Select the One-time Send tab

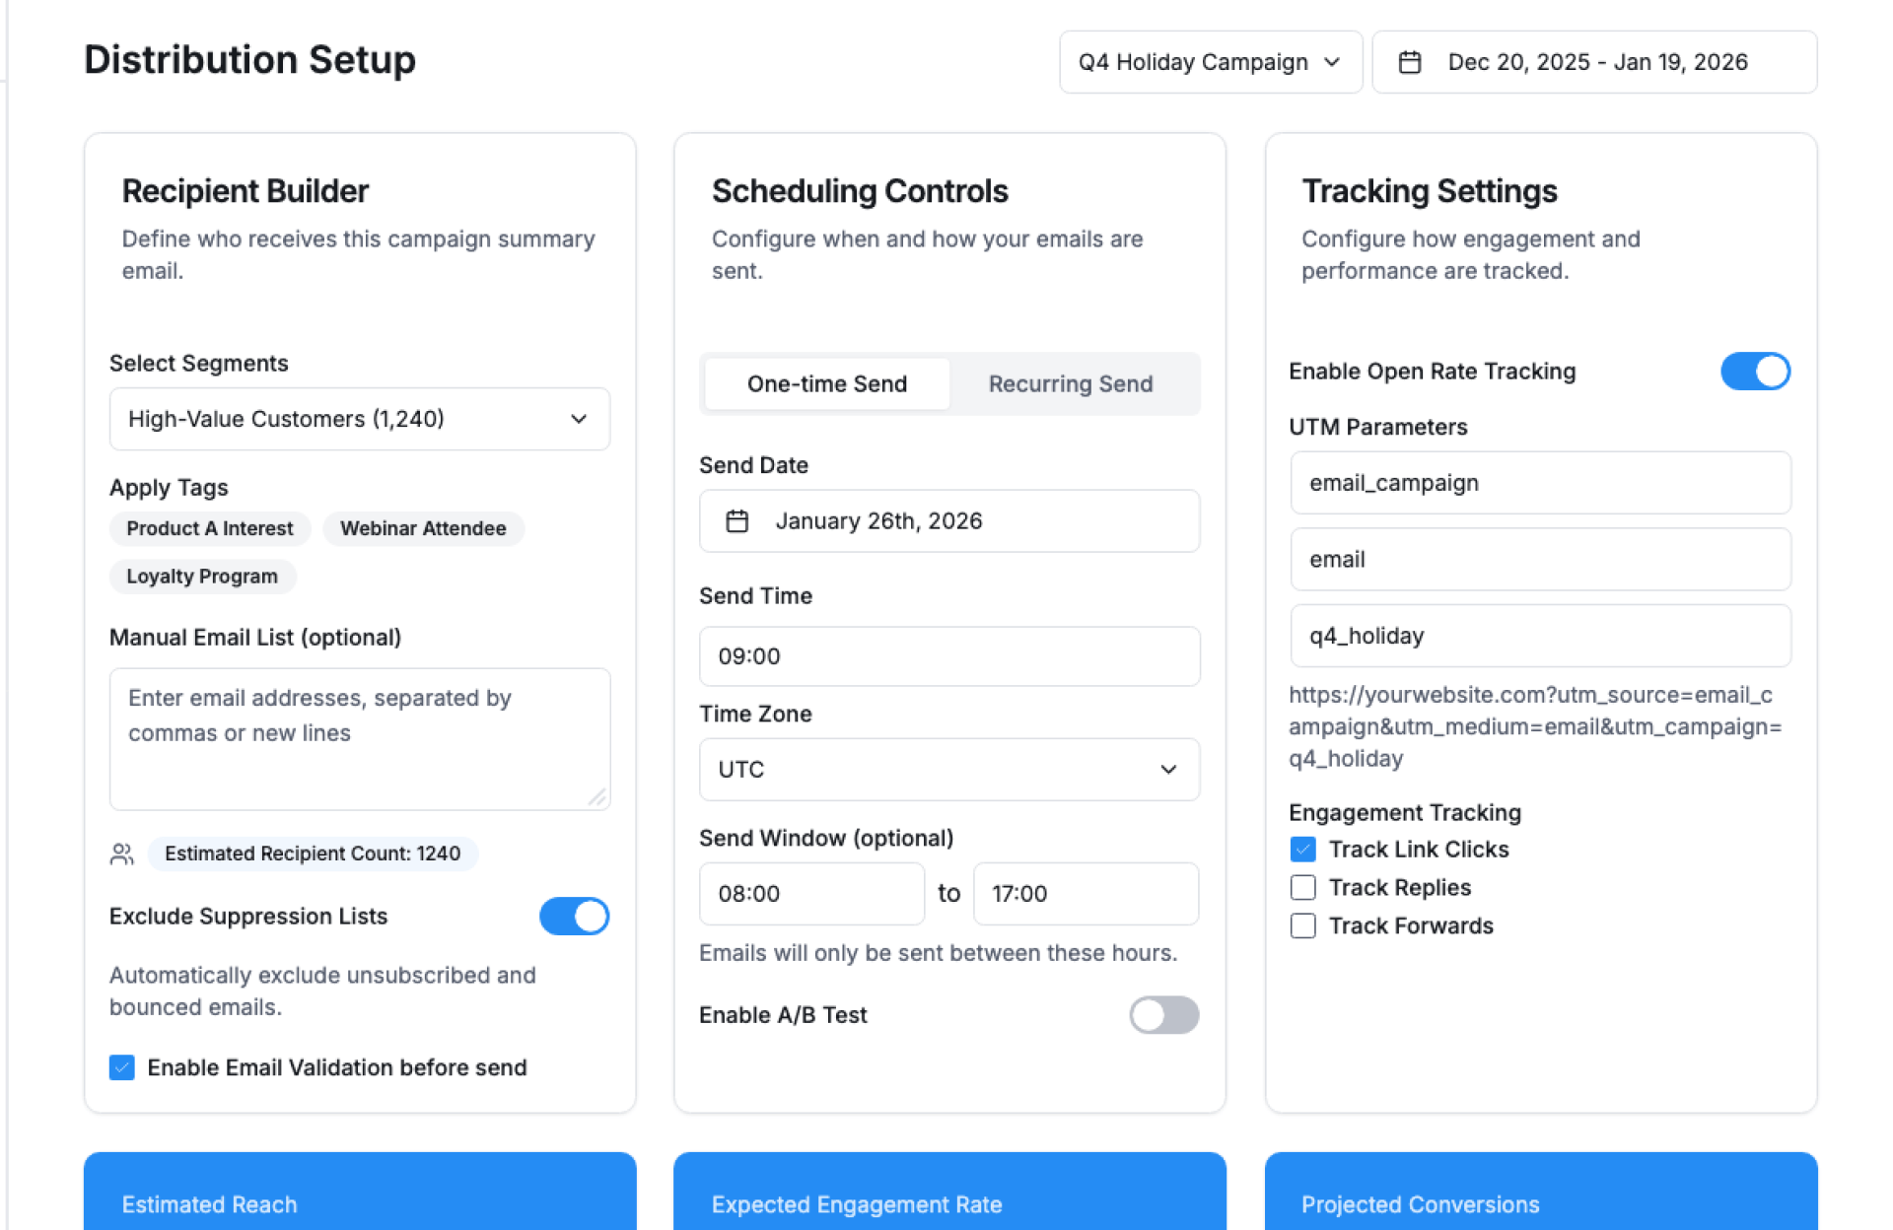pos(826,383)
